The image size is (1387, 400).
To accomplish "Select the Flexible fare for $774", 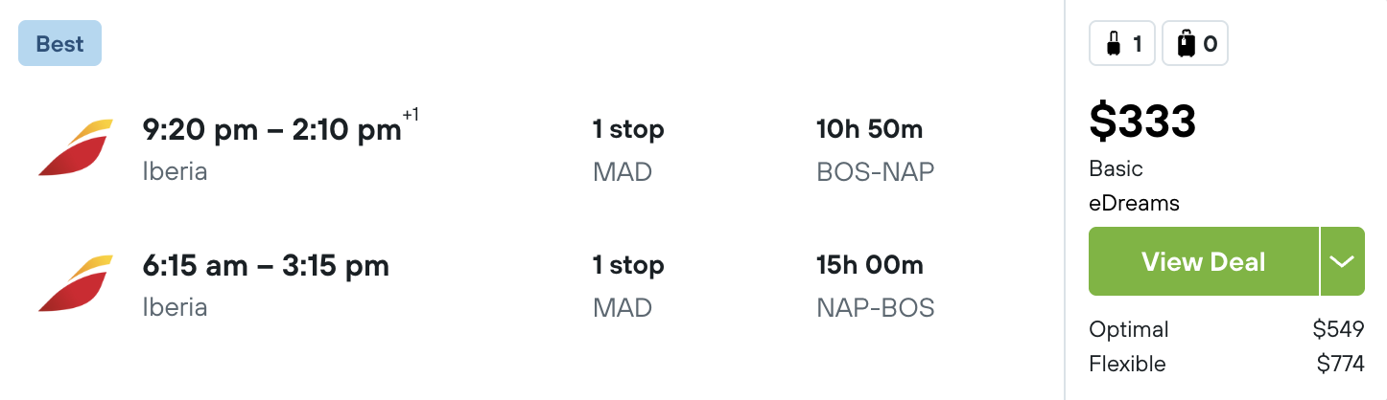I will (1226, 365).
